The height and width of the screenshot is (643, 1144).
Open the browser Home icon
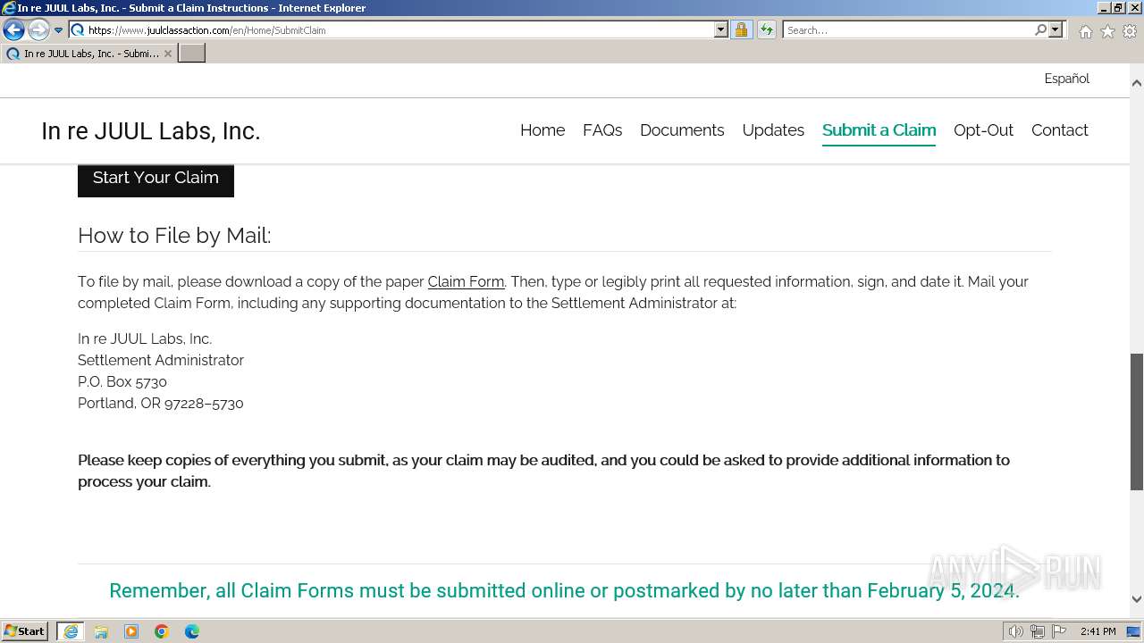click(1085, 31)
